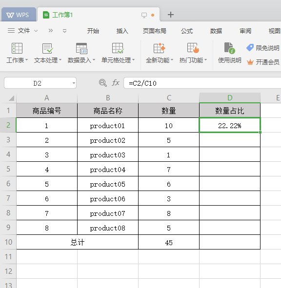281x288 pixels.
Task: Select column B header
Action: click(x=108, y=98)
